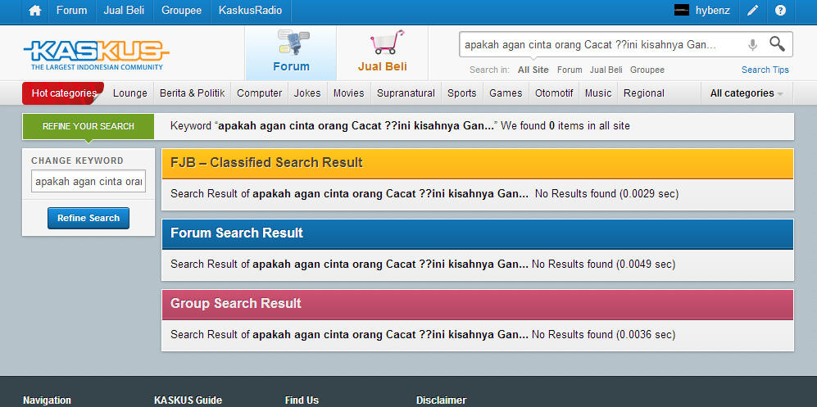Open the Music category
817x407 pixels.
[598, 93]
